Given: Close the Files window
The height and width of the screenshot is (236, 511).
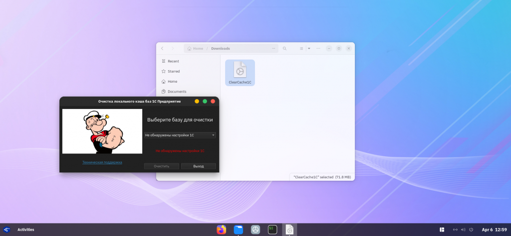Looking at the screenshot, I should coord(349,48).
